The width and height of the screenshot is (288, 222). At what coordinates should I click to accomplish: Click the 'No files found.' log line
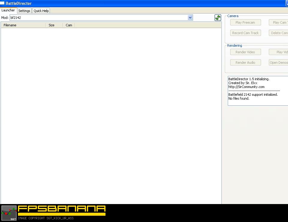239,98
